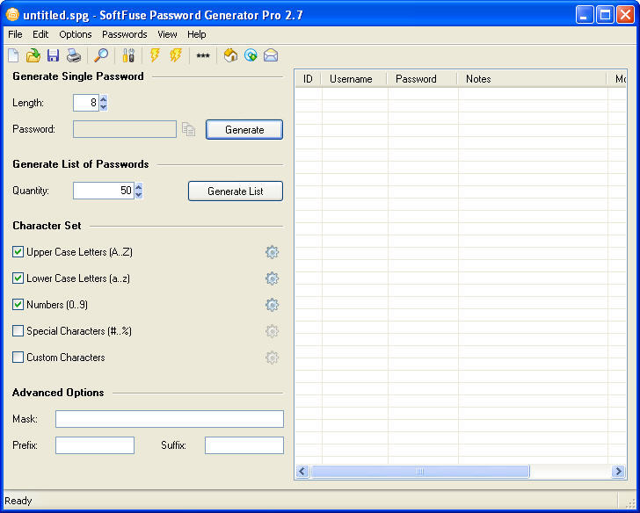Minimize the window

point(585,15)
